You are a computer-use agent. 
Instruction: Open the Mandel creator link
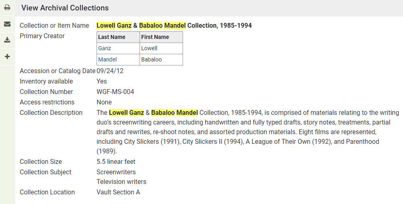click(107, 59)
